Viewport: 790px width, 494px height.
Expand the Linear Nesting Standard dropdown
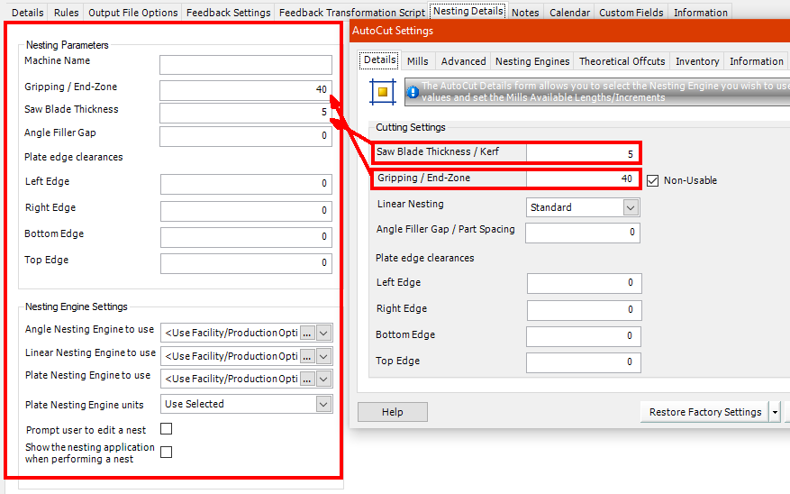631,207
